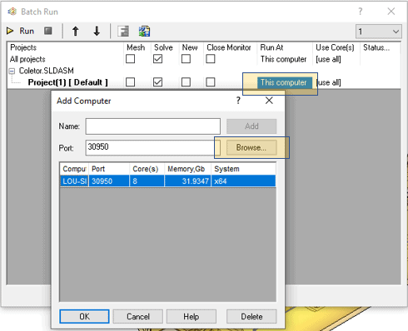Close the Batch Run window
Image resolution: width=408 pixels, height=331 pixels.
coord(391,12)
